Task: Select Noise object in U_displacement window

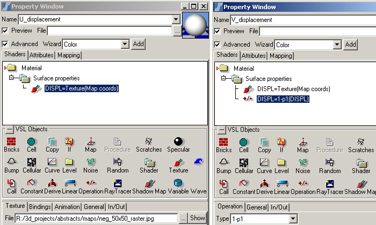Action: (90, 166)
